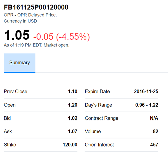Select the Bid value 1.02

[73, 118]
